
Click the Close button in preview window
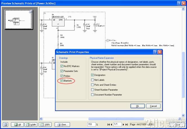tap(177, 125)
